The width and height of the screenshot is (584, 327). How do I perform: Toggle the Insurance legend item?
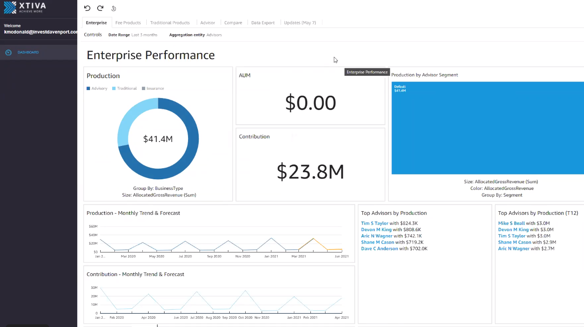(153, 88)
